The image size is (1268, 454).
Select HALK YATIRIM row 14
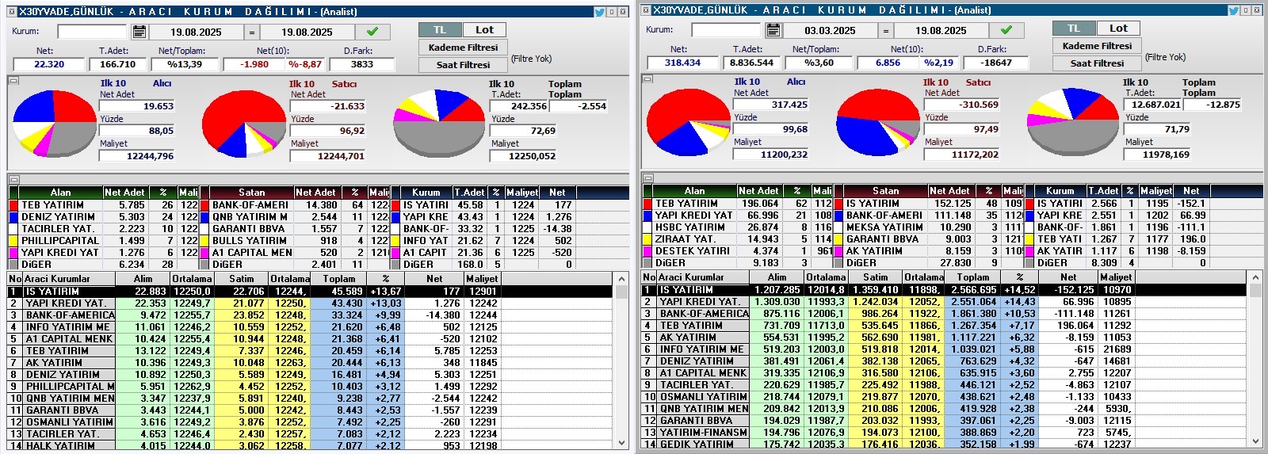tap(310, 446)
